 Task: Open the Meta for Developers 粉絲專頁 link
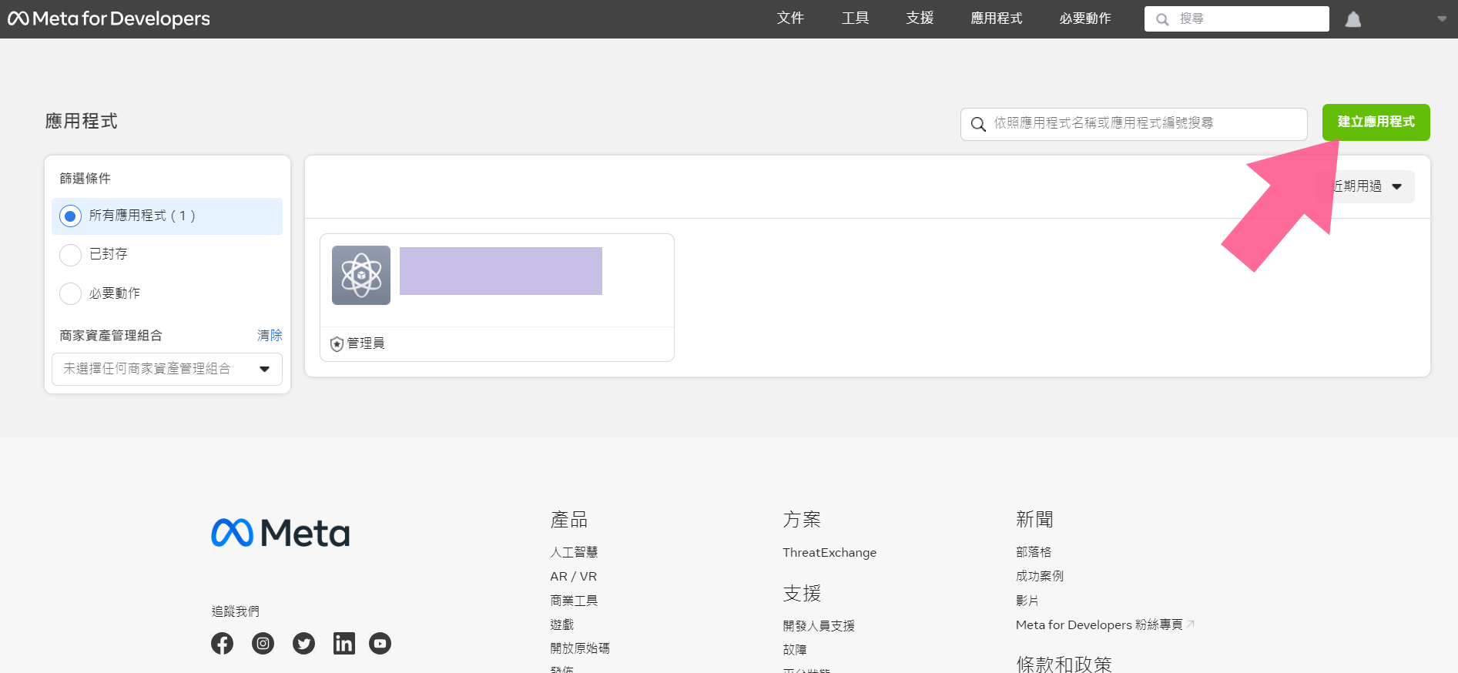(x=1104, y=624)
